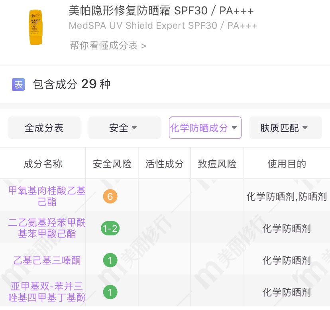Tap green risk badge for 乙基己基三嗪酮

[110, 261]
